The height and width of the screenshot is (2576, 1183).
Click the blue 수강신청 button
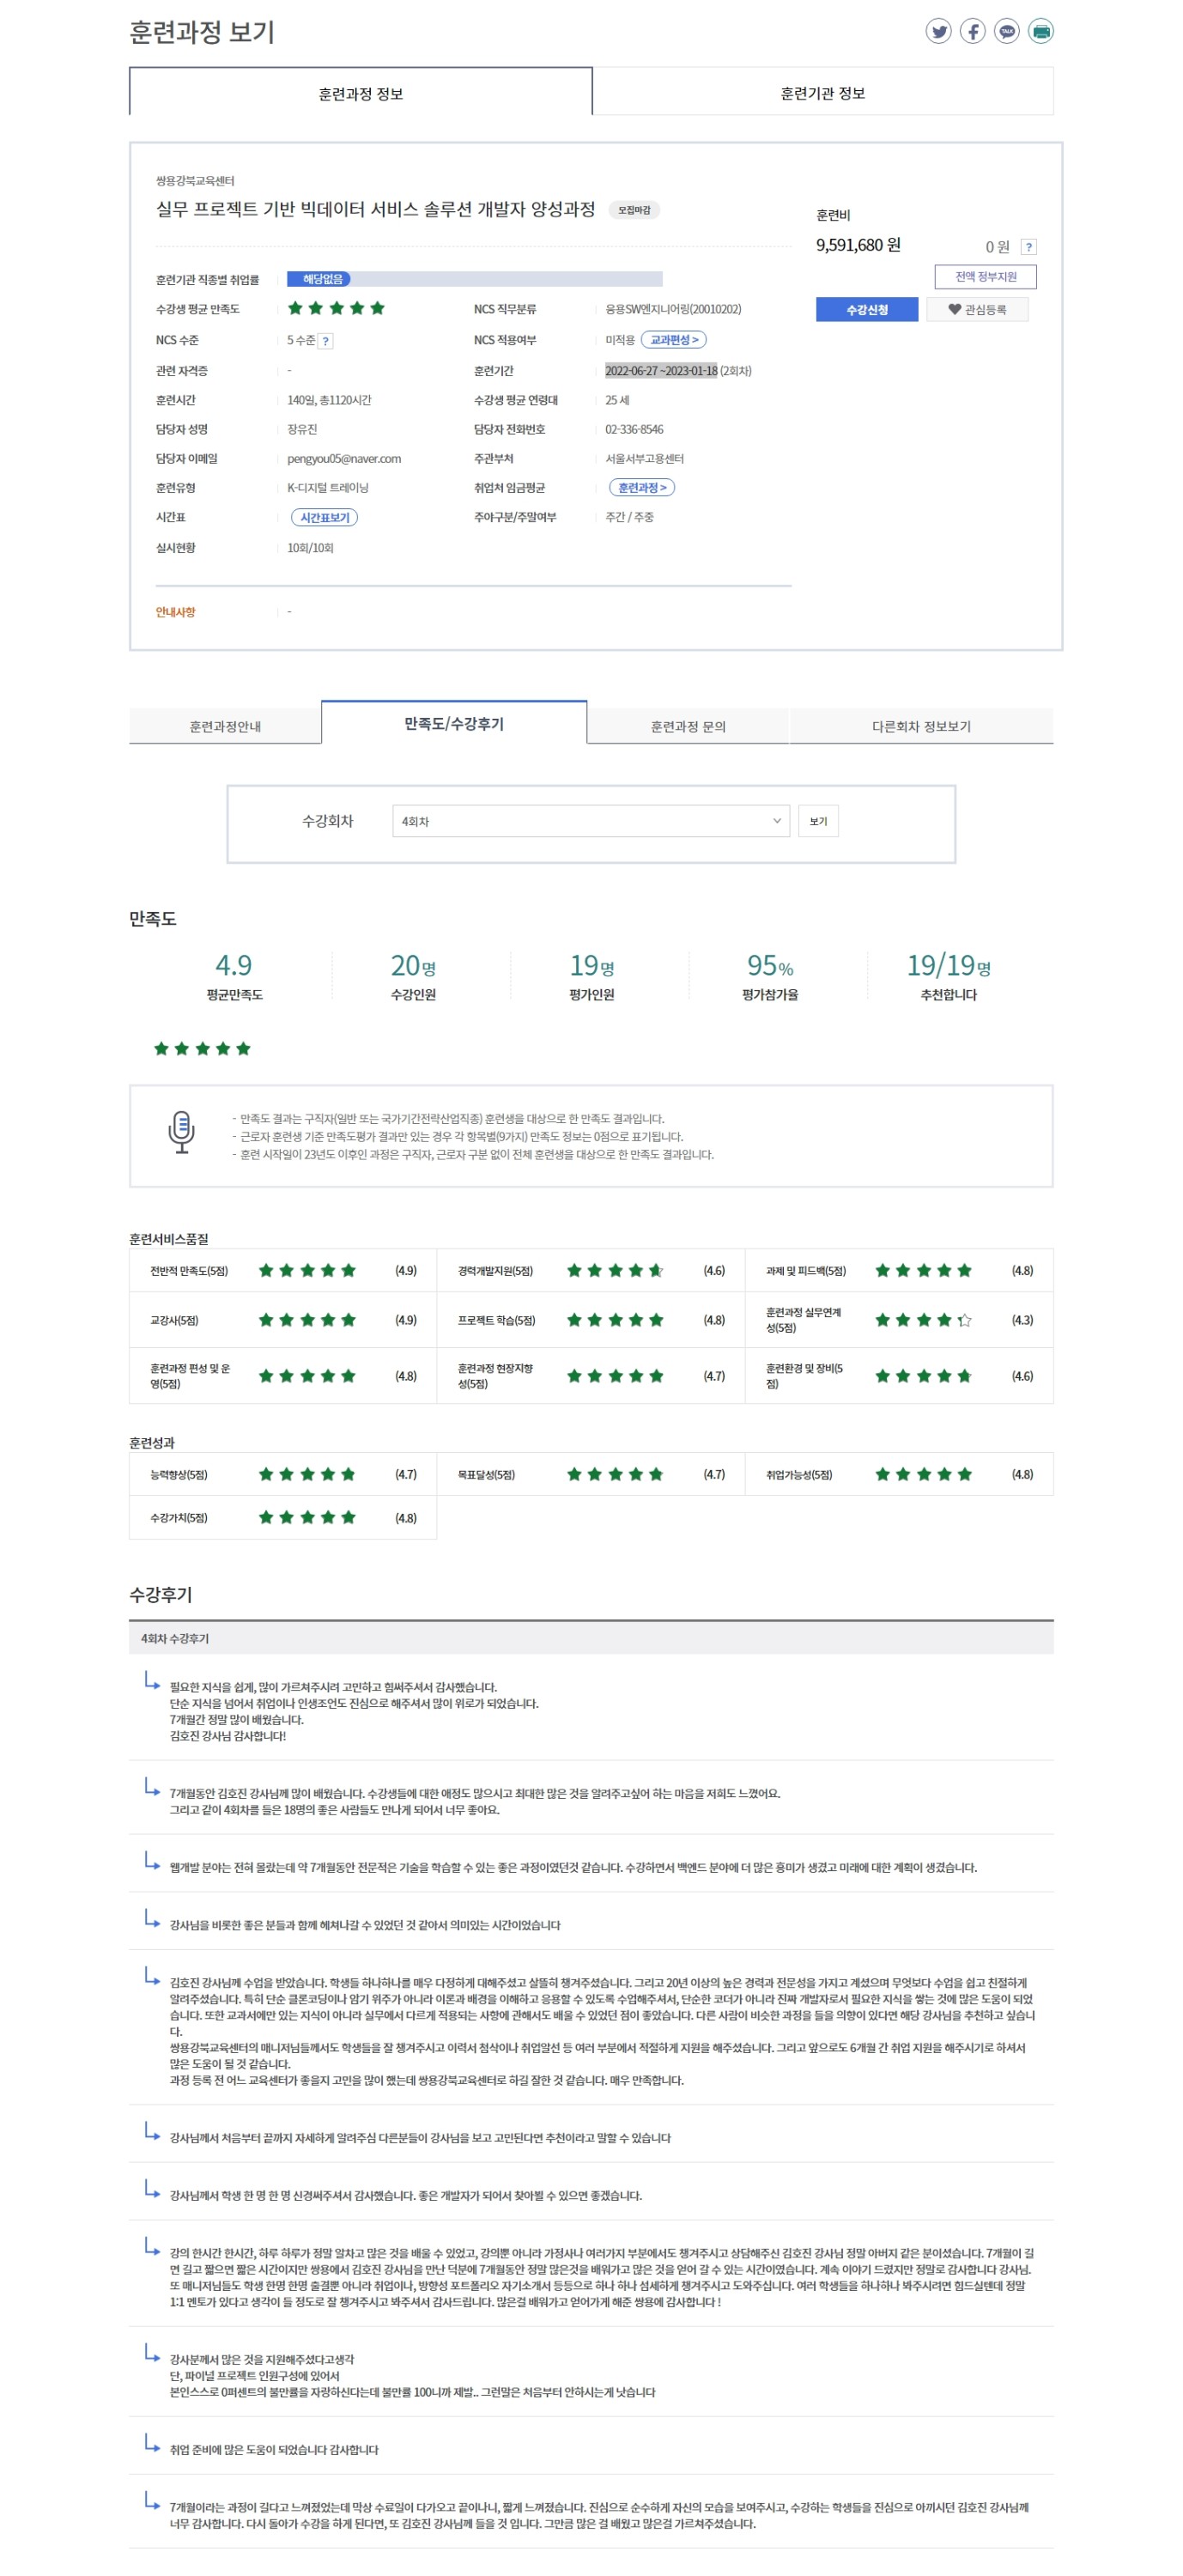(866, 310)
